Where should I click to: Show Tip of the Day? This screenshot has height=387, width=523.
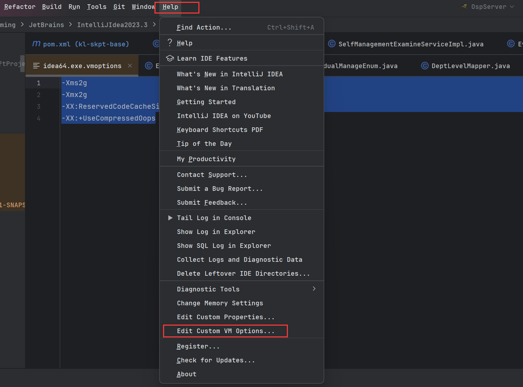242,144
